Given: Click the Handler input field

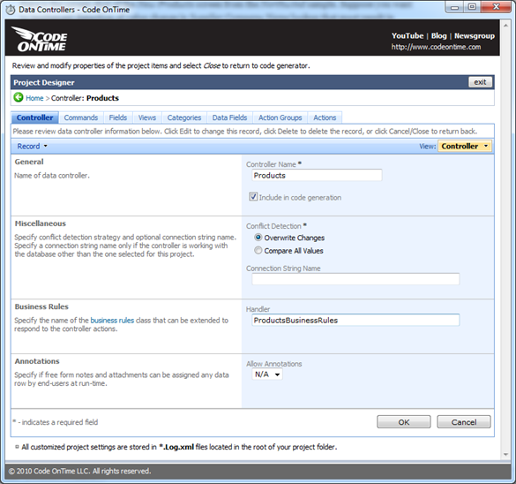Looking at the screenshot, I should click(355, 320).
